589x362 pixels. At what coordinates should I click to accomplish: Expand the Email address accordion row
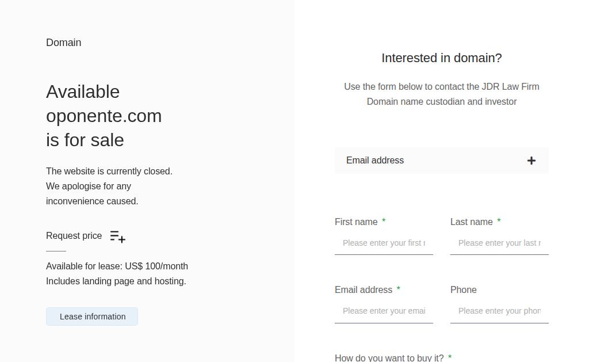point(441,161)
